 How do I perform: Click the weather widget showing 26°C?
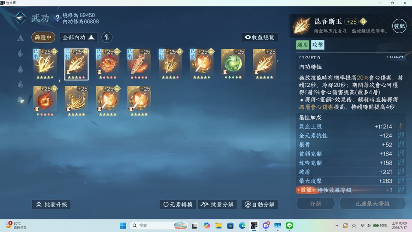[16, 226]
